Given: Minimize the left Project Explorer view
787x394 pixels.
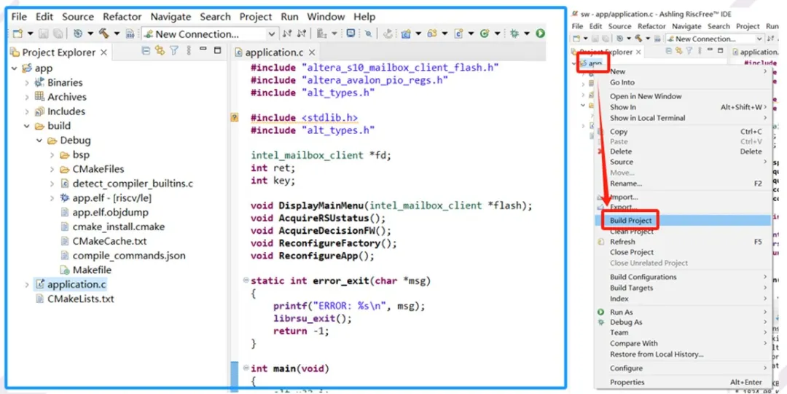Looking at the screenshot, I should click(201, 51).
